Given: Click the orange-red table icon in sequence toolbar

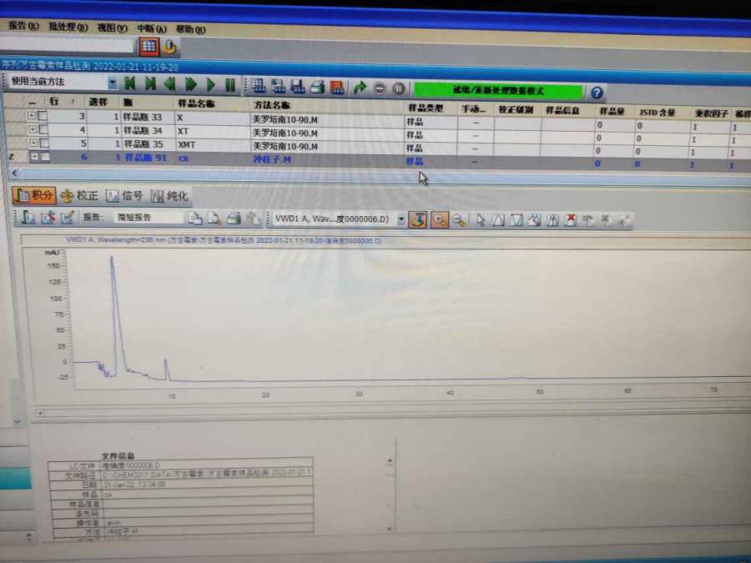Looking at the screenshot, I should pyautogui.click(x=337, y=88).
